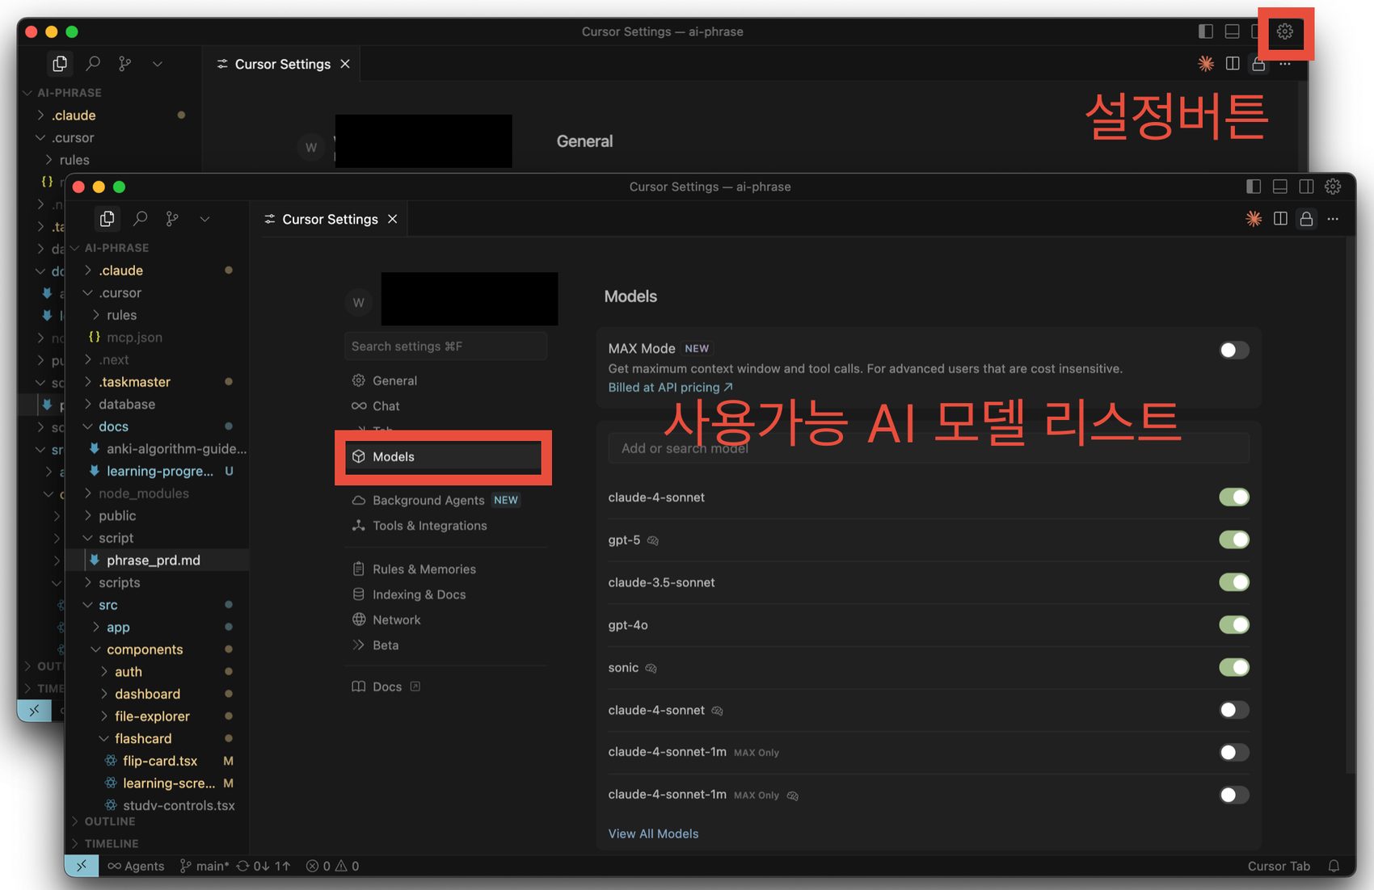Open the Source Control branch icon
Image resolution: width=1374 pixels, height=890 pixels.
pyautogui.click(x=172, y=219)
